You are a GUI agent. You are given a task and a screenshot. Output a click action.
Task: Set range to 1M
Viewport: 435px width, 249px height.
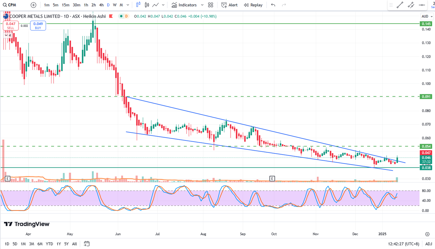[x=23, y=244]
